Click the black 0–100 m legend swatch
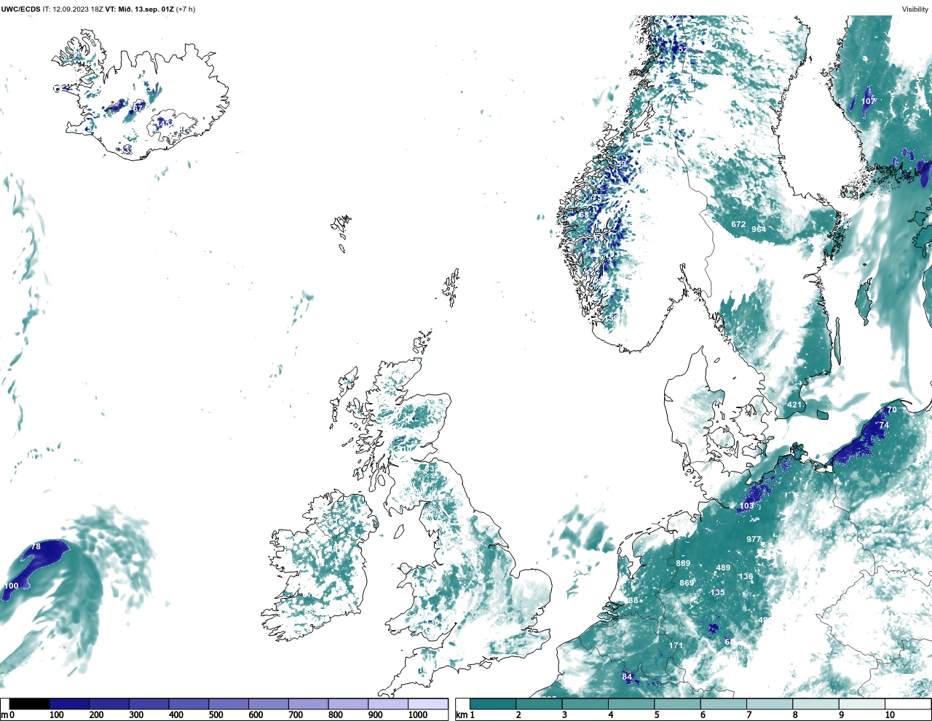Viewport: 932px width, 721px height. (29, 704)
